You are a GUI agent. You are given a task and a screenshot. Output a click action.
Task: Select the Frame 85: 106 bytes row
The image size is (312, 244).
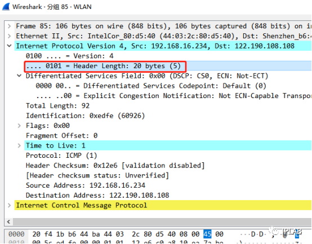tap(163, 26)
